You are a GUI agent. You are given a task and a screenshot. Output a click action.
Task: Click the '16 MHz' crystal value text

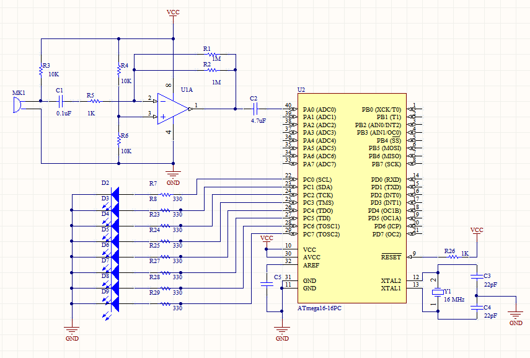(454, 300)
